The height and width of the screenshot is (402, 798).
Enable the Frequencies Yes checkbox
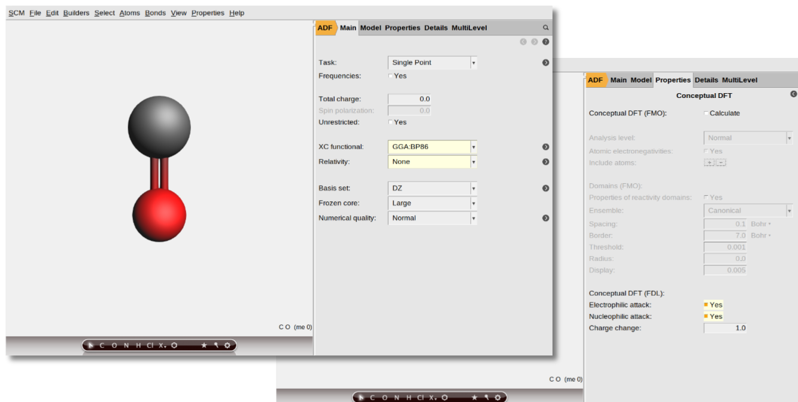391,76
